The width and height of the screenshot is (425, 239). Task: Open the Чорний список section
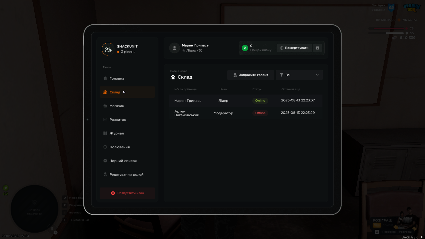(127, 161)
